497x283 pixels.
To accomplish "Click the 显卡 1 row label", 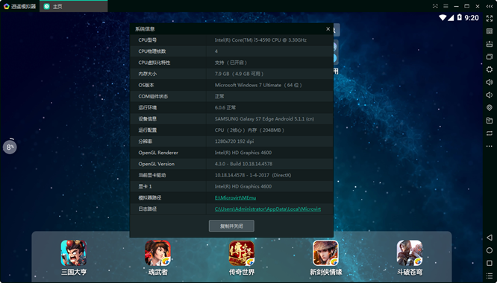I will (145, 187).
